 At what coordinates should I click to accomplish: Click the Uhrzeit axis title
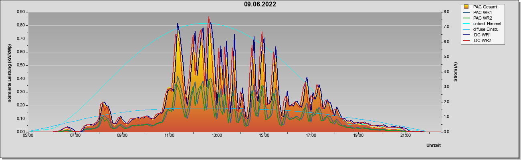coord(434,146)
